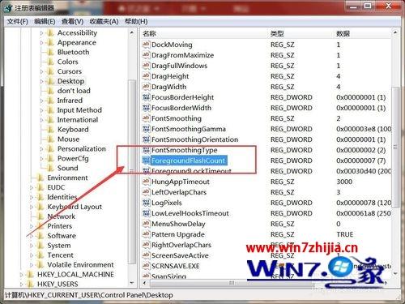The image size is (405, 304).
Task: Expand the Cursors key arrow
Action: pos(41,71)
